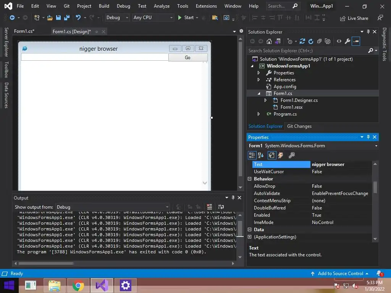This screenshot has height=293, width=391.
Task: Open the Show output from dropdown
Action: pyautogui.click(x=113, y=207)
